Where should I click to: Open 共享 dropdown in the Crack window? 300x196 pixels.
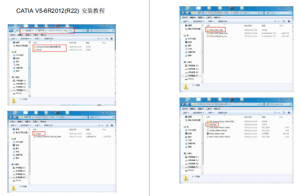[x=211, y=21]
